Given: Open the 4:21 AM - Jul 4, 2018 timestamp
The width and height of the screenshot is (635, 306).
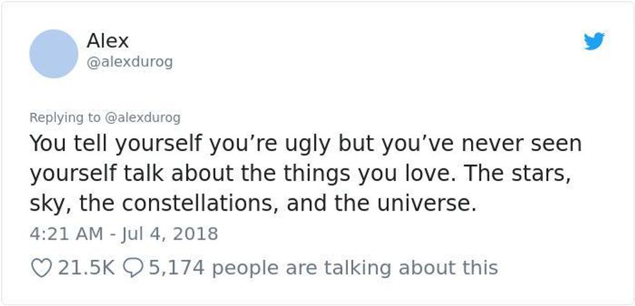Looking at the screenshot, I should [x=124, y=234].
